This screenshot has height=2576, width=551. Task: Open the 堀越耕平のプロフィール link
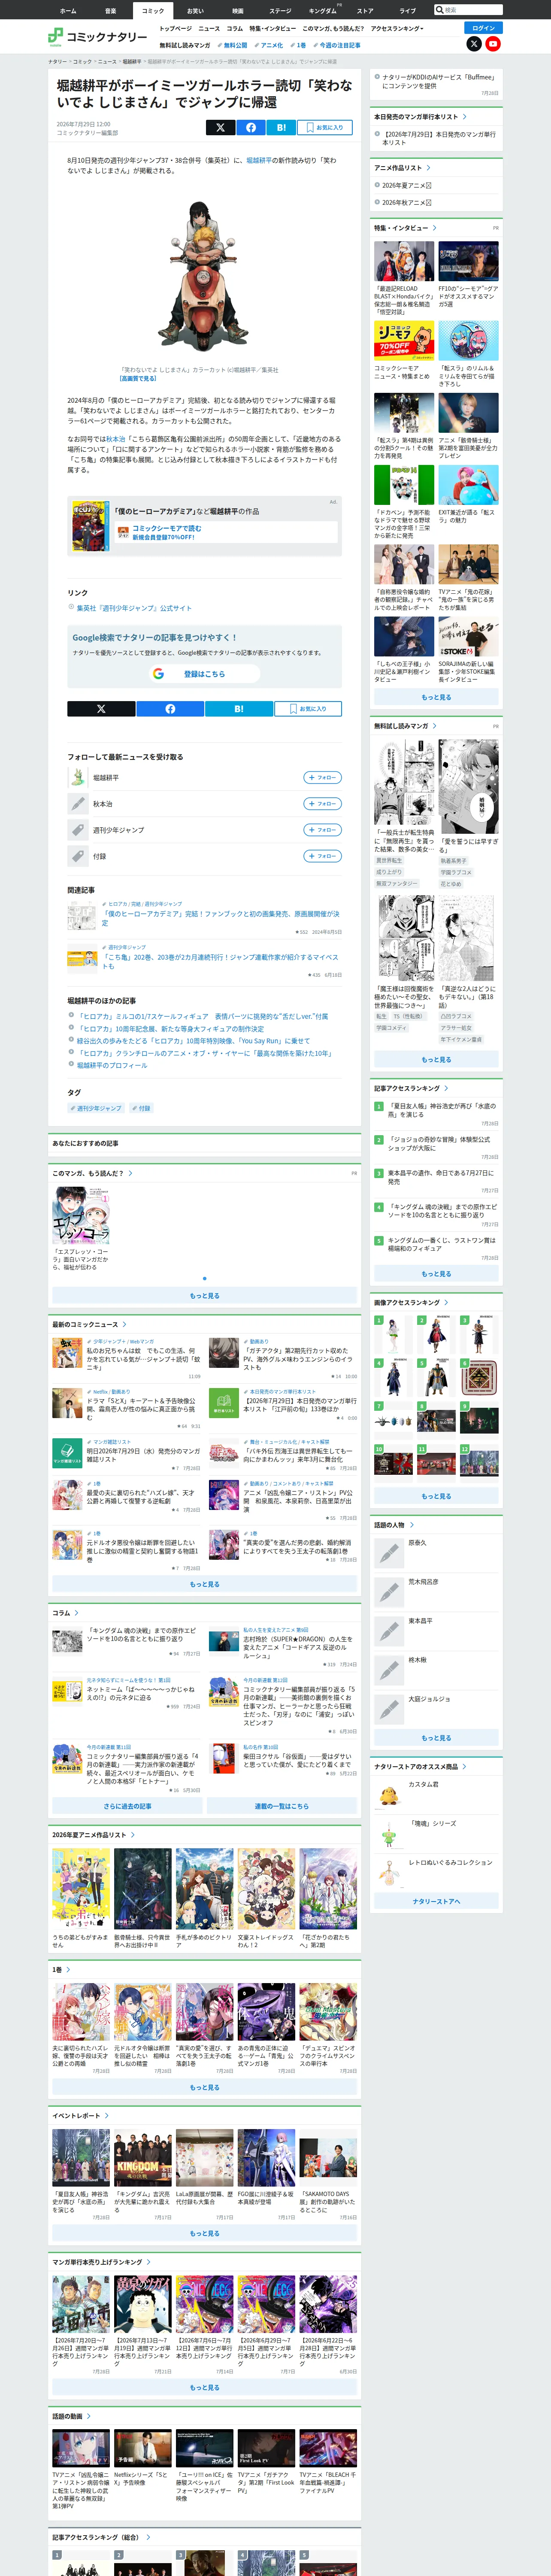(111, 1065)
